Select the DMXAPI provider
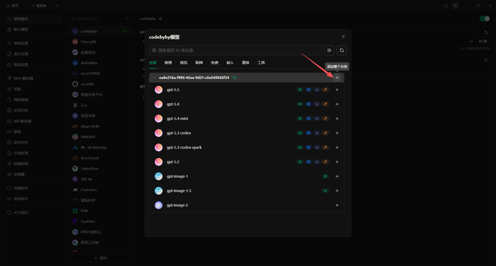This screenshot has height=266, width=496. tap(100, 137)
